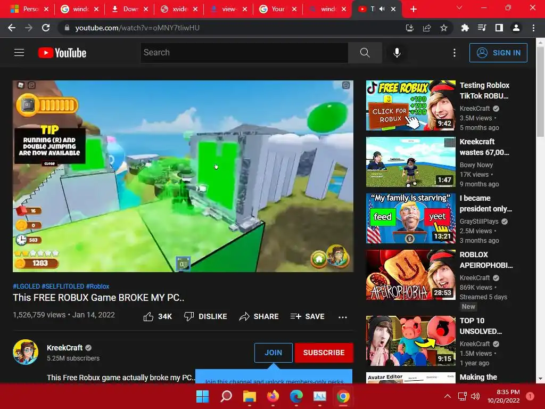Share this video
This screenshot has width=545, height=409.
point(259,316)
